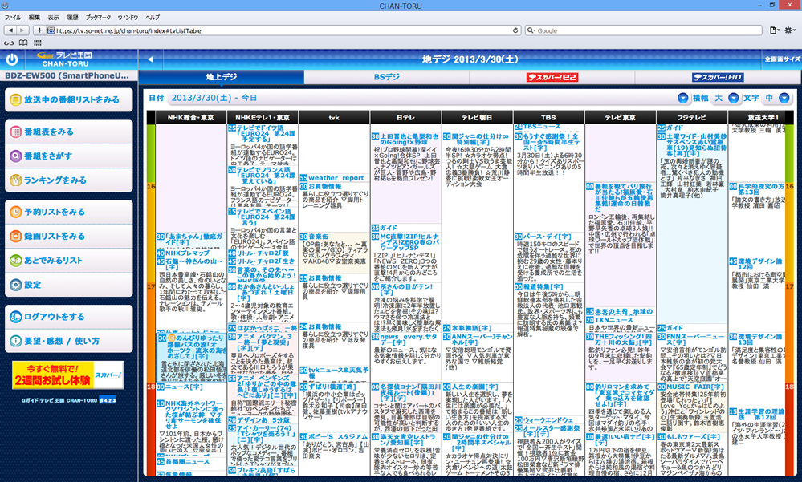Switch to the スカパー!HD tab
The image size is (802, 482).
[718, 77]
